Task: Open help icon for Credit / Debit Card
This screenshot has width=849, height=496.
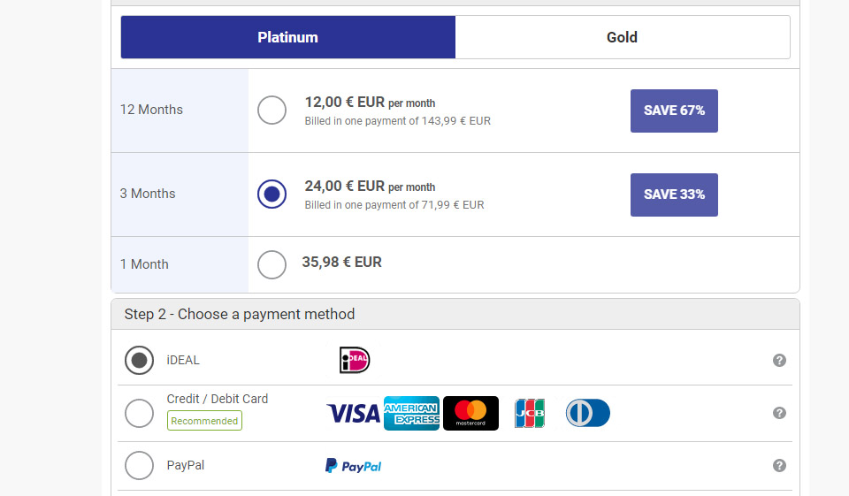Action: pyautogui.click(x=779, y=413)
